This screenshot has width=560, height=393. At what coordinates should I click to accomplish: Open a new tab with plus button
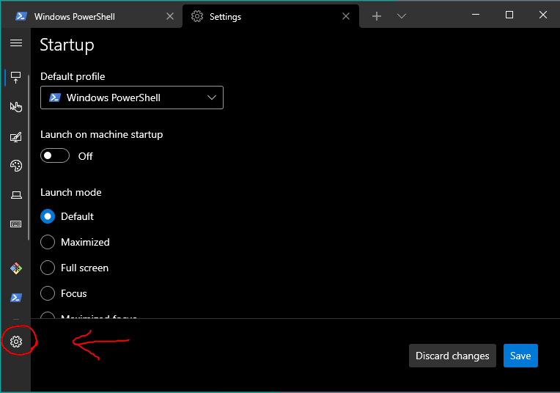[x=377, y=16]
